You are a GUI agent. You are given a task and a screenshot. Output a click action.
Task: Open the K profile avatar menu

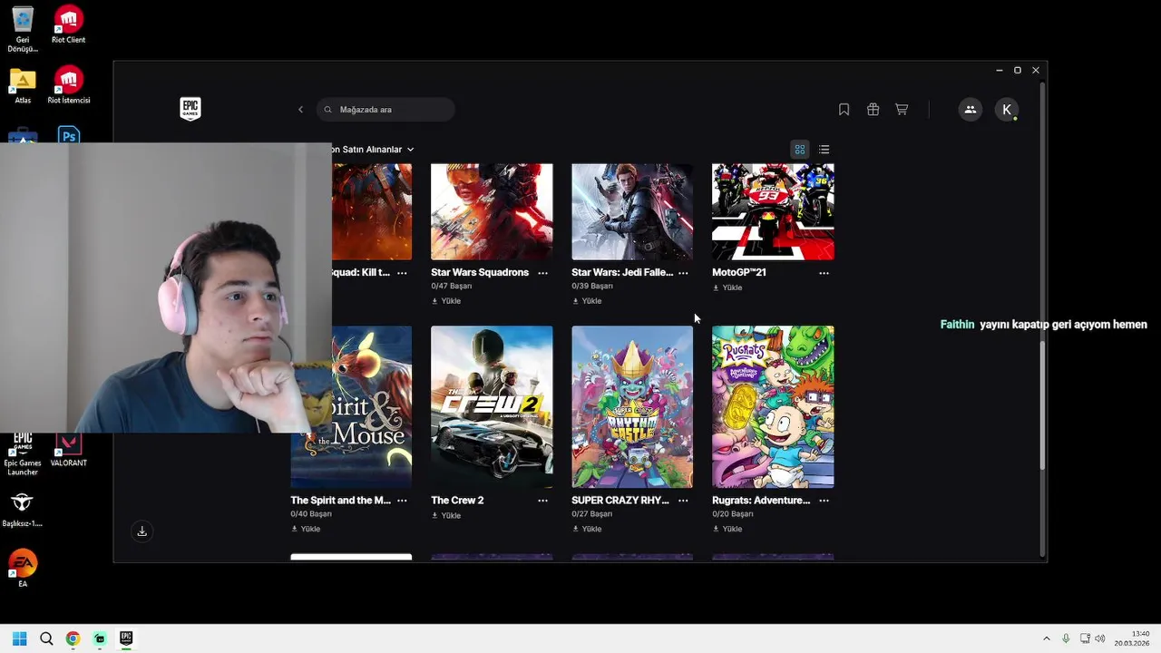1006,110
